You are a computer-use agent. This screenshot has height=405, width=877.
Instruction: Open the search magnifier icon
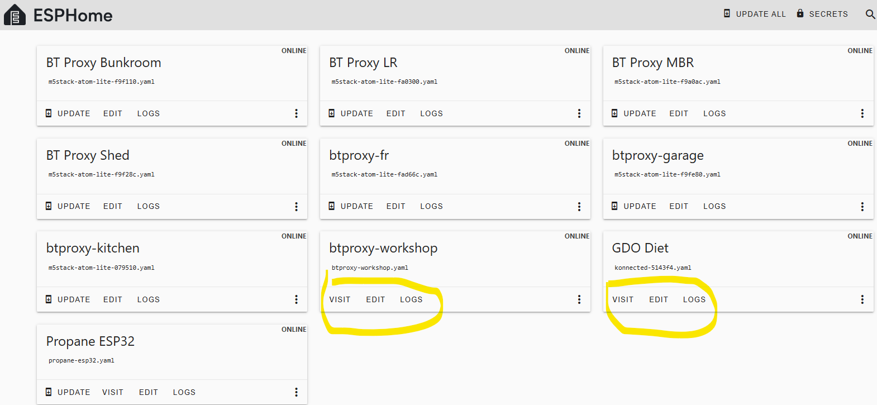click(870, 14)
